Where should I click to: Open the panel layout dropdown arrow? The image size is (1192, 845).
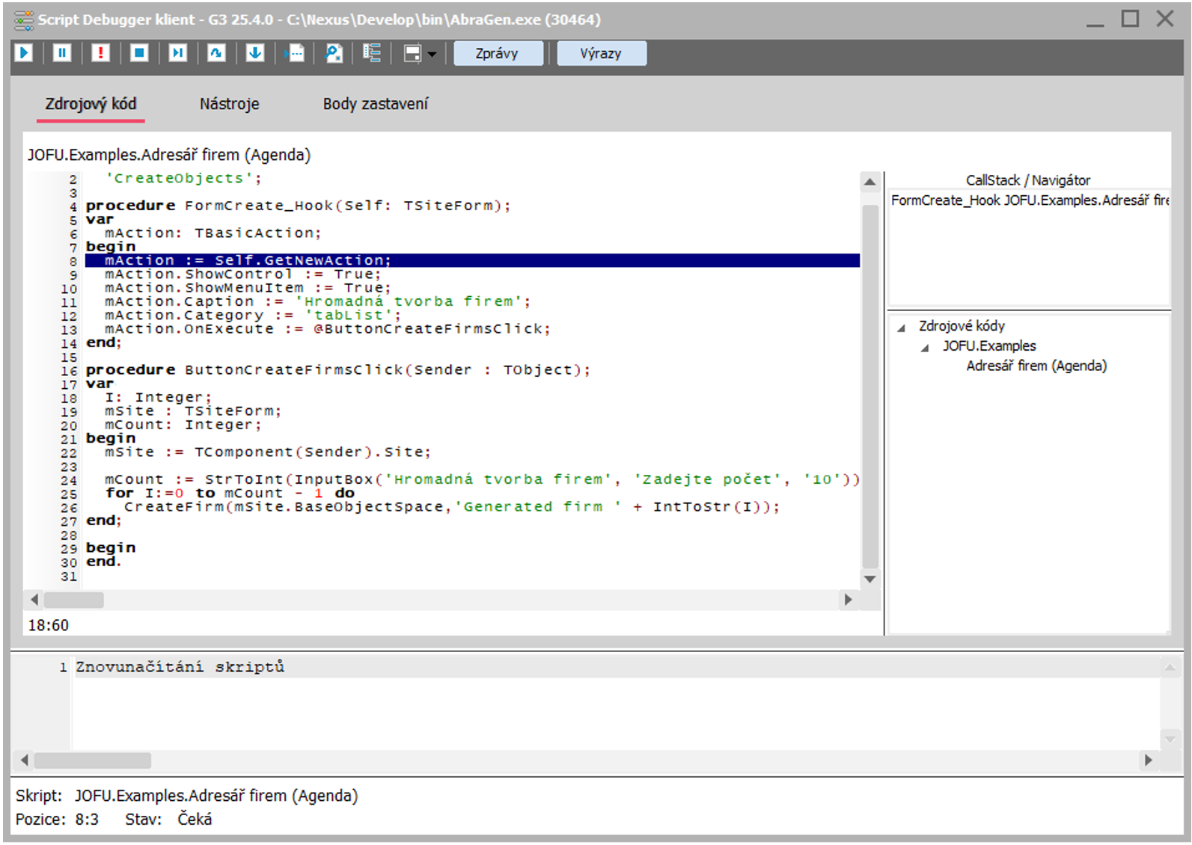tap(432, 54)
